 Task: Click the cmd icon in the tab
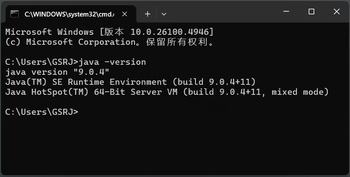coord(15,14)
